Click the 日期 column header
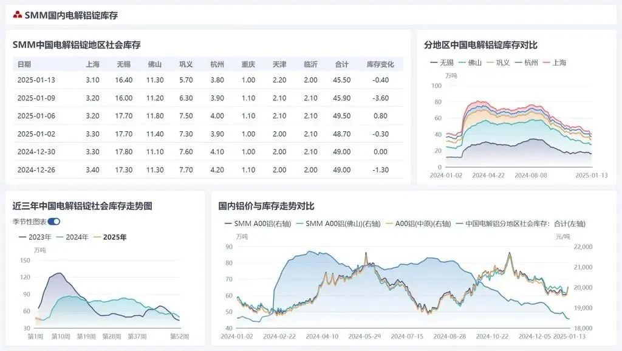 pos(24,64)
